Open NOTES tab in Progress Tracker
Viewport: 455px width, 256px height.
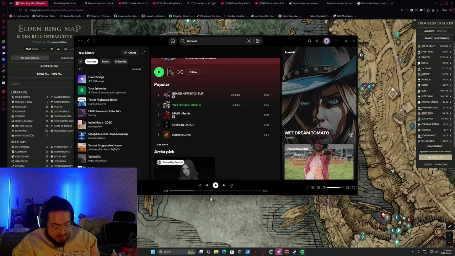pos(441,31)
